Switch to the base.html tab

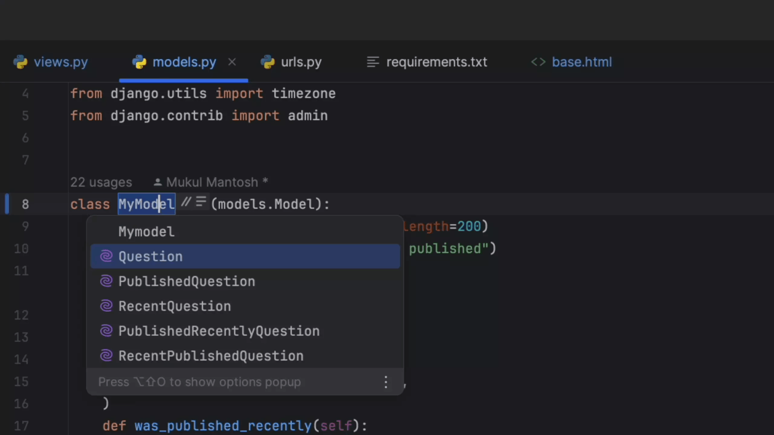pyautogui.click(x=581, y=62)
